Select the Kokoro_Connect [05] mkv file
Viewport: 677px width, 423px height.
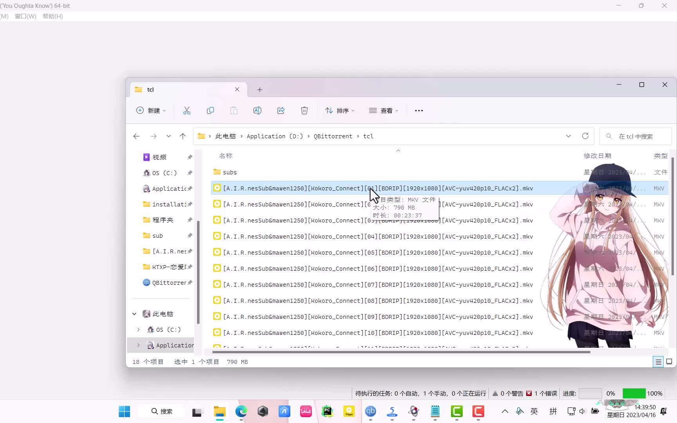(440, 253)
